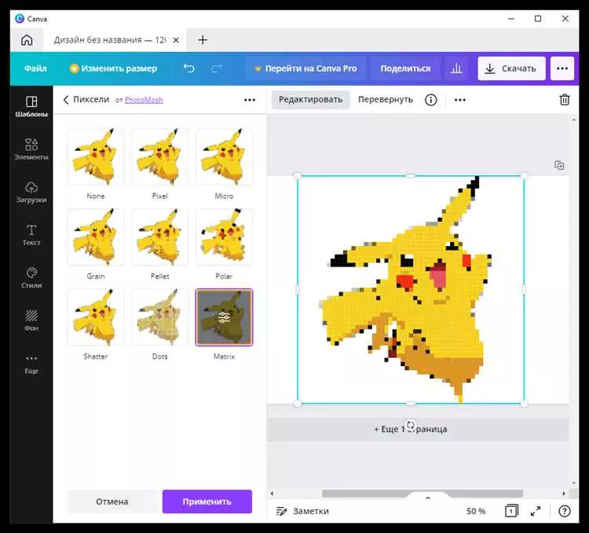Select the Pellet effect thumbnail

pos(159,237)
